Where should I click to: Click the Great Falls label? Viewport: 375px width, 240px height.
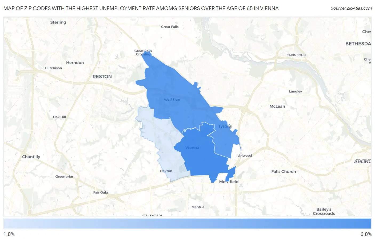pyautogui.click(x=170, y=27)
